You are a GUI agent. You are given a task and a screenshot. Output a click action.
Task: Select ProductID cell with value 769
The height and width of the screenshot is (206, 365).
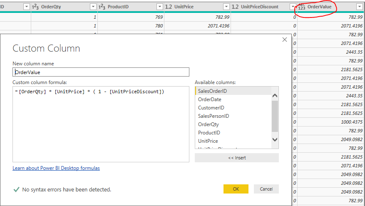tap(131, 17)
